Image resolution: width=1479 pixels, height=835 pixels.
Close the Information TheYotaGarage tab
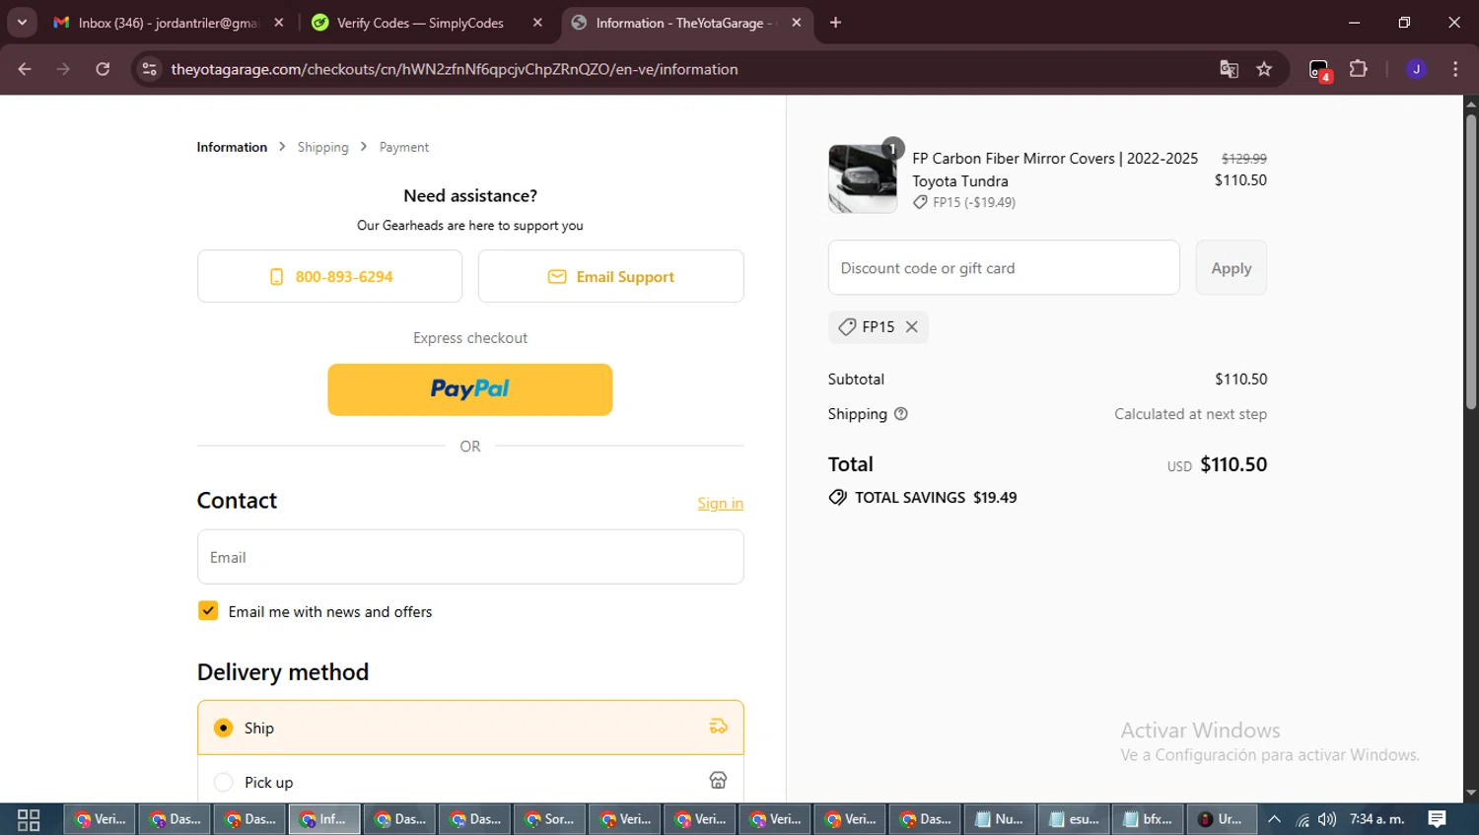pyautogui.click(x=797, y=22)
